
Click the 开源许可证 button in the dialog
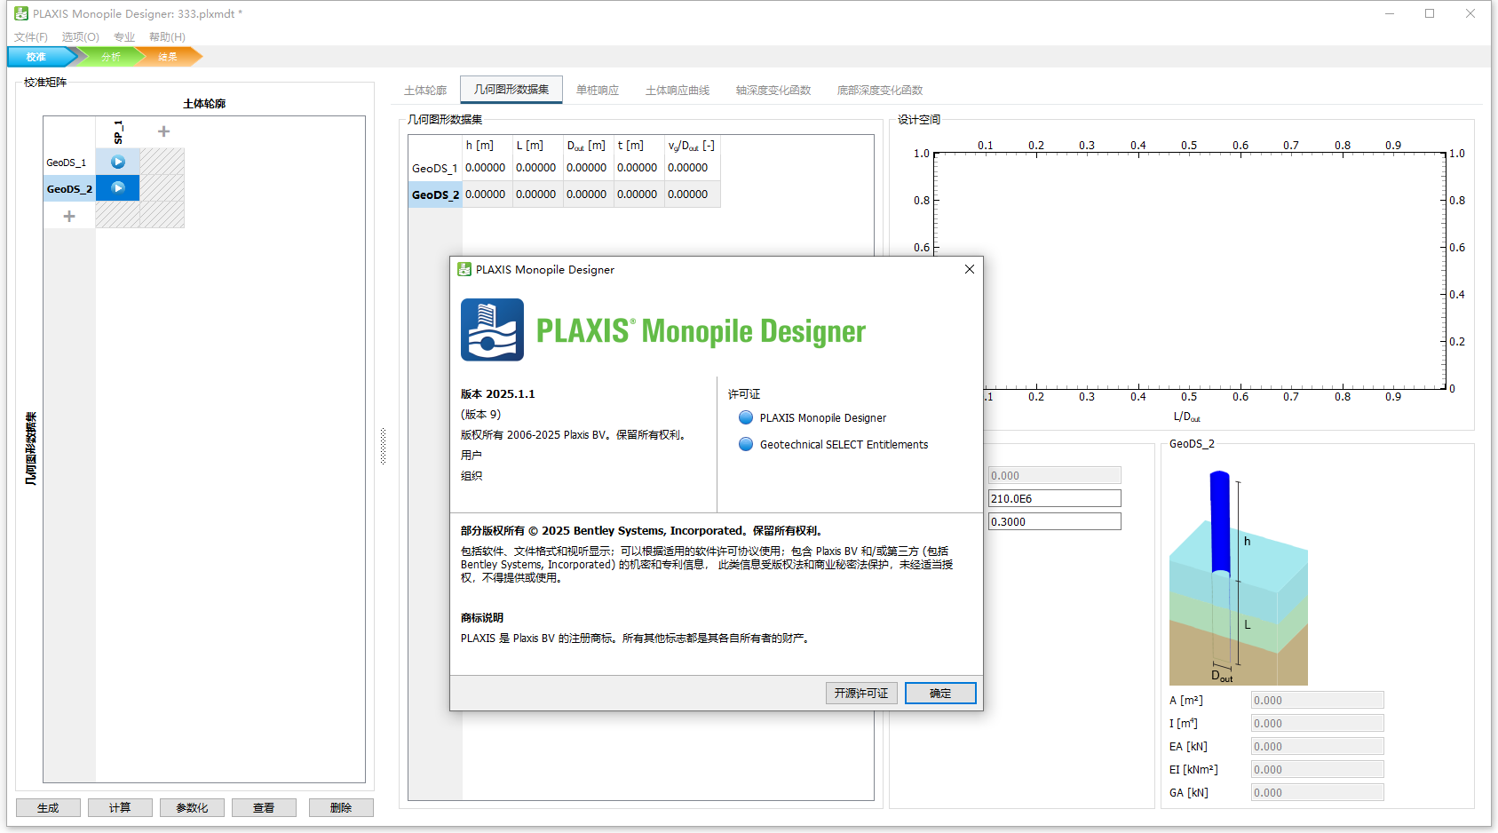[x=860, y=693]
